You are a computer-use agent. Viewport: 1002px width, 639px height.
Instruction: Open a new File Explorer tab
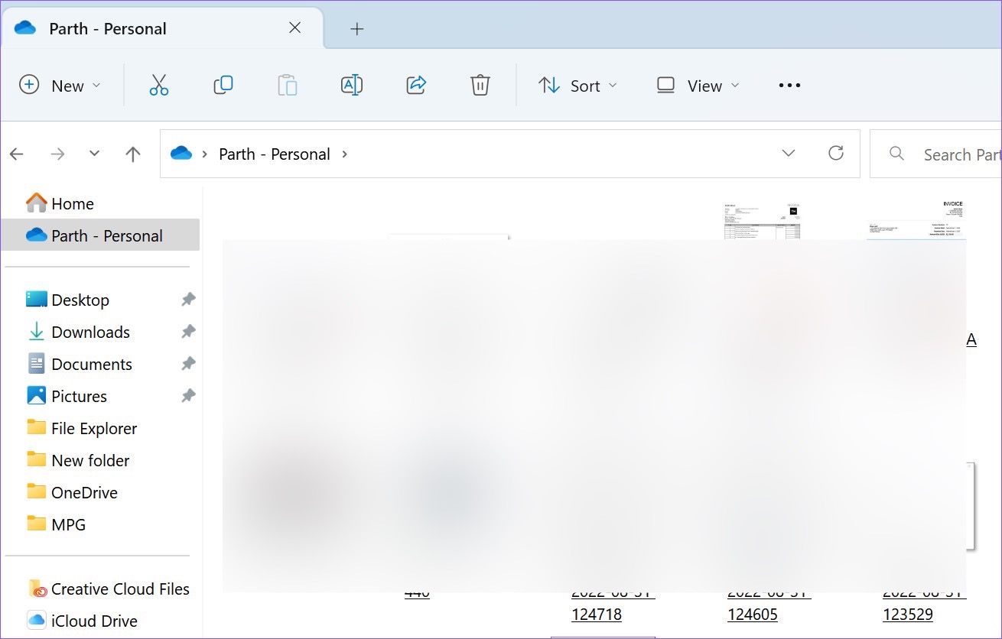356,28
